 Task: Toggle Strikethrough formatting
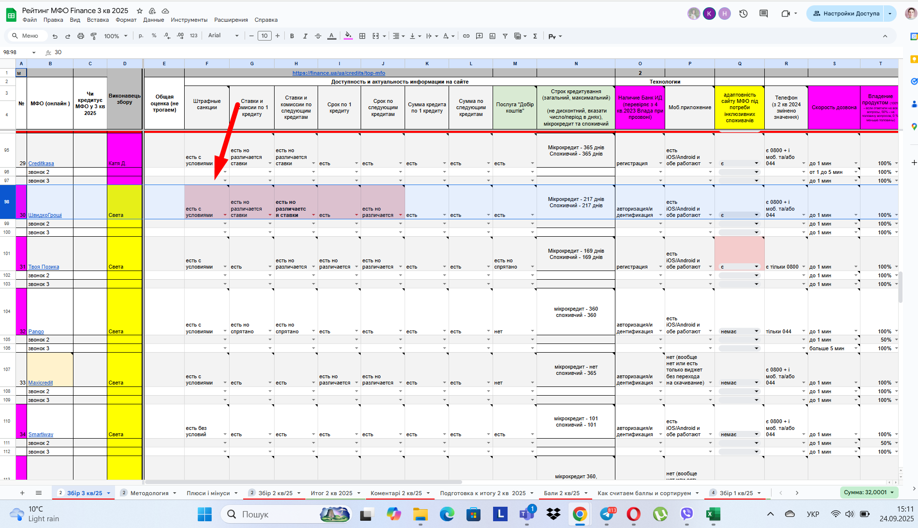click(318, 36)
